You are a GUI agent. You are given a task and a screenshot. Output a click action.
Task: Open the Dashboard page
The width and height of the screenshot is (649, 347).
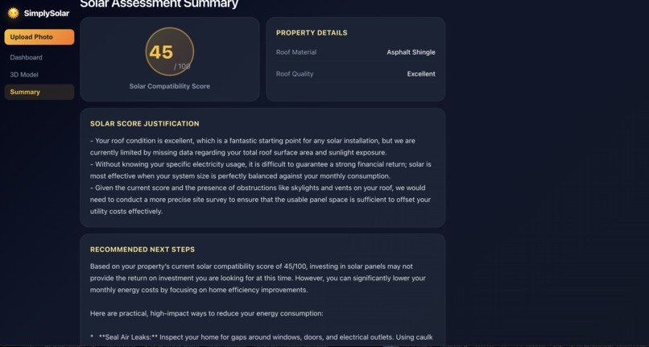tap(26, 57)
